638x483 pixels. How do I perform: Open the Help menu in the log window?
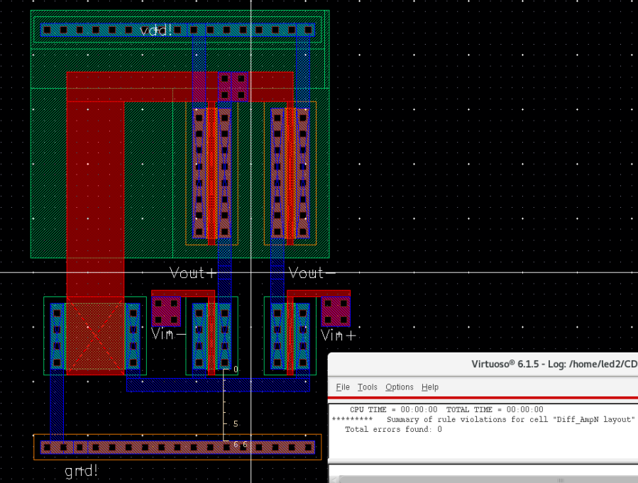[429, 387]
